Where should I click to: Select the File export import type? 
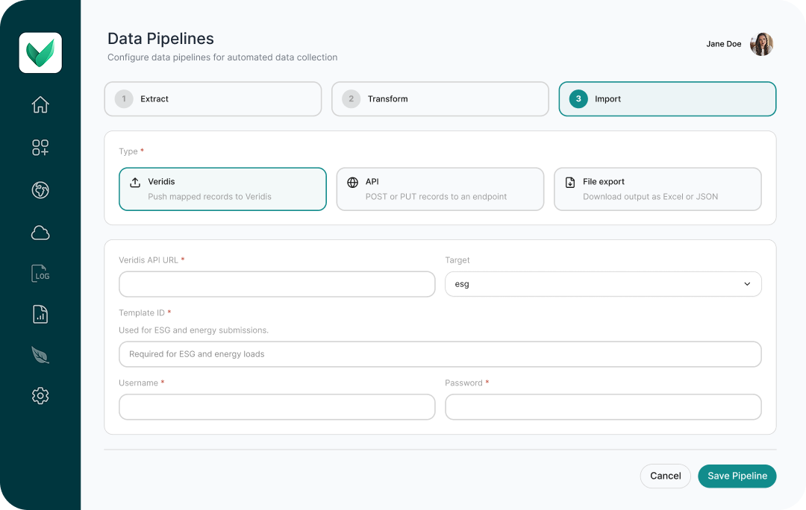click(x=657, y=189)
